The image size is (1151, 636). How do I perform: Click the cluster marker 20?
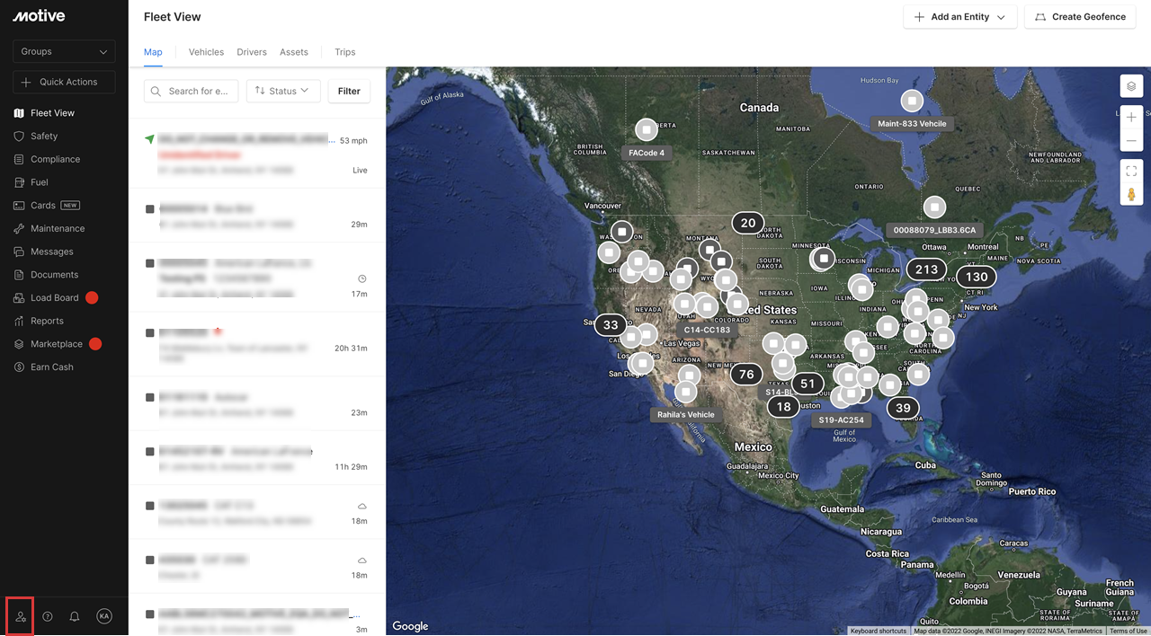point(748,223)
